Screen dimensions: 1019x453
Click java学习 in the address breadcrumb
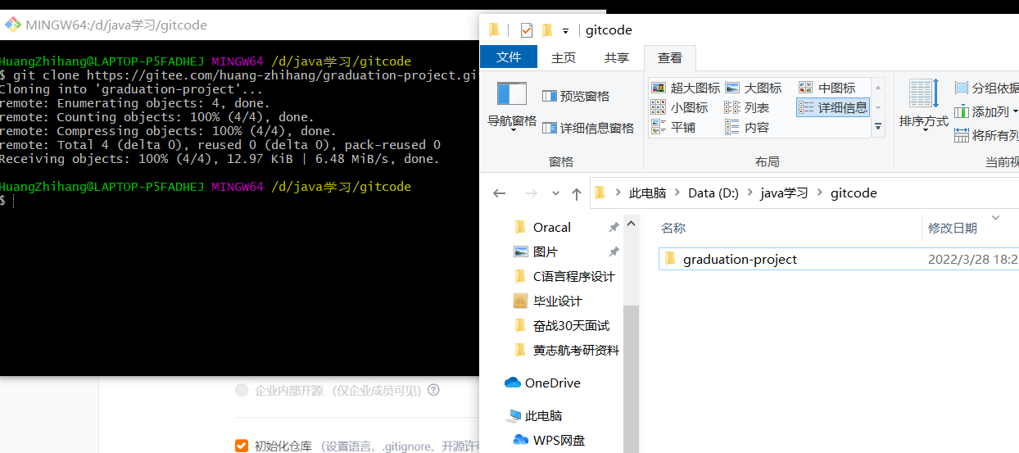[784, 193]
